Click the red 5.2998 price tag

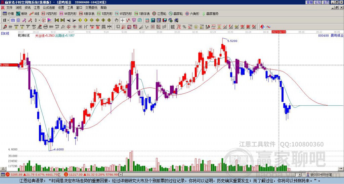click(x=9, y=65)
